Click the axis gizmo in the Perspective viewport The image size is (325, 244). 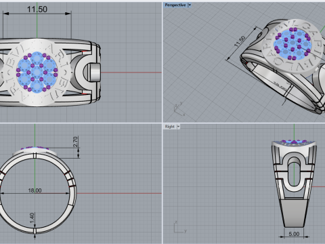pos(179,109)
